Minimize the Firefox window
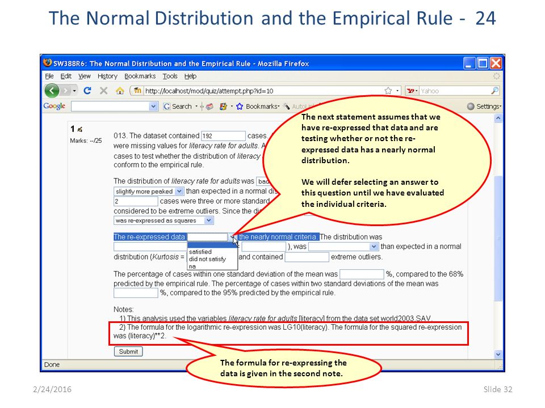 [469, 63]
